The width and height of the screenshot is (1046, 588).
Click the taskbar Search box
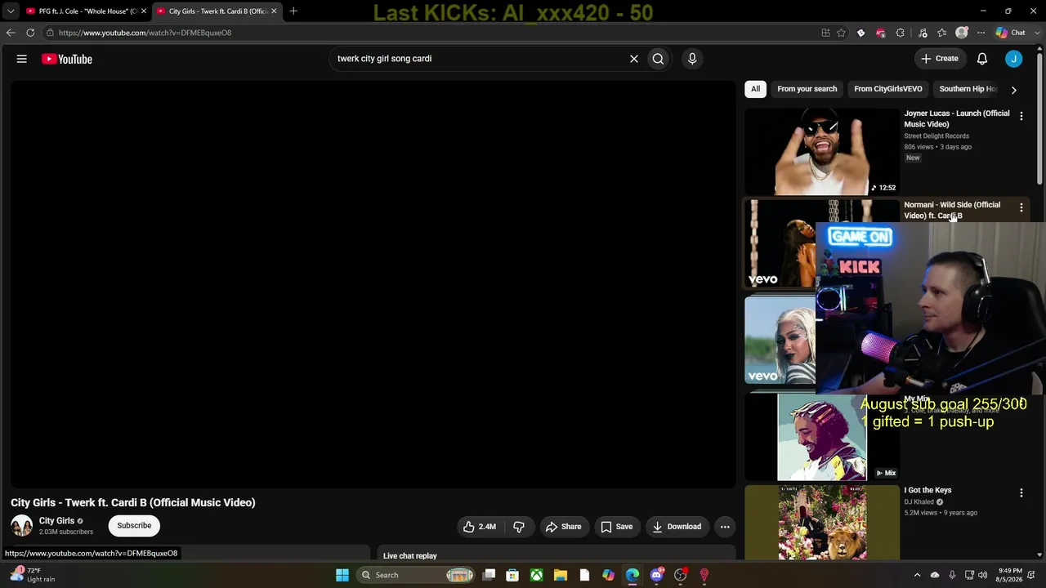point(415,575)
